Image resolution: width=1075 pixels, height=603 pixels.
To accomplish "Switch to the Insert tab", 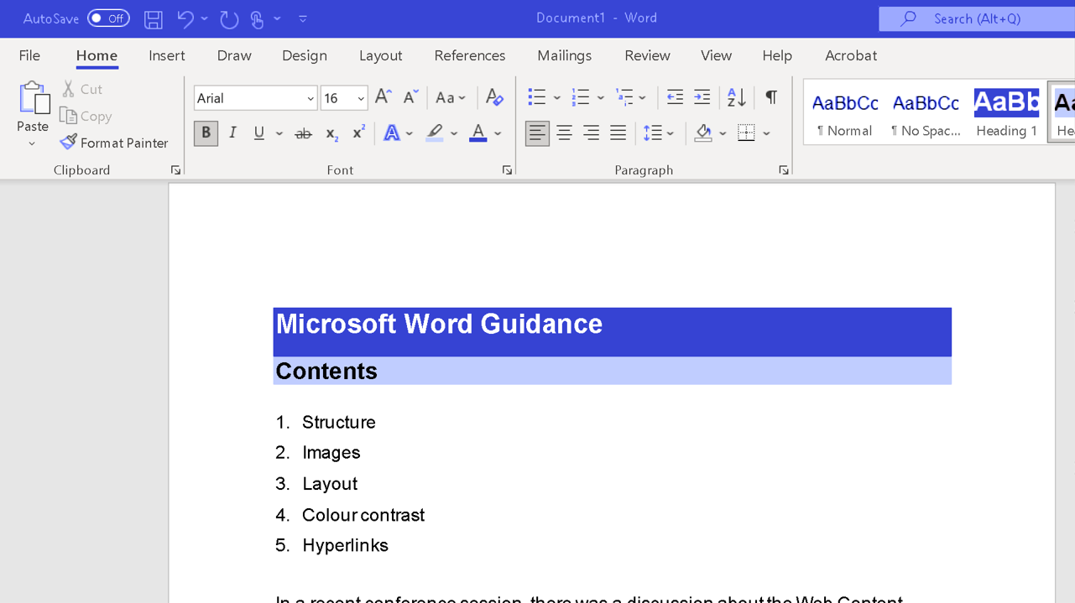I will (167, 55).
